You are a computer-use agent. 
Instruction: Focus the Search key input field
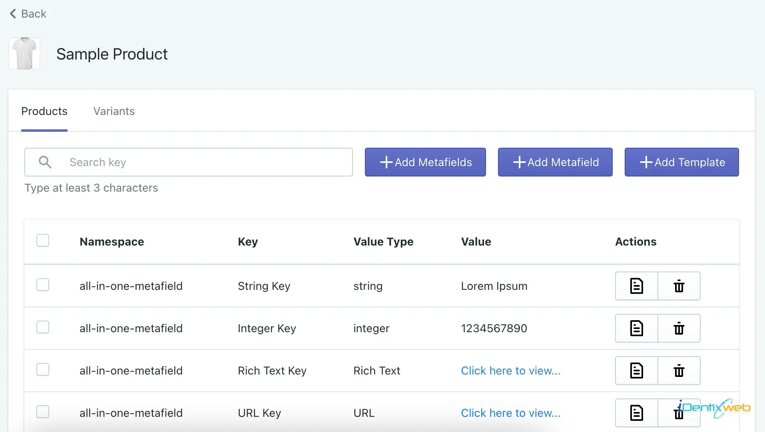208,162
